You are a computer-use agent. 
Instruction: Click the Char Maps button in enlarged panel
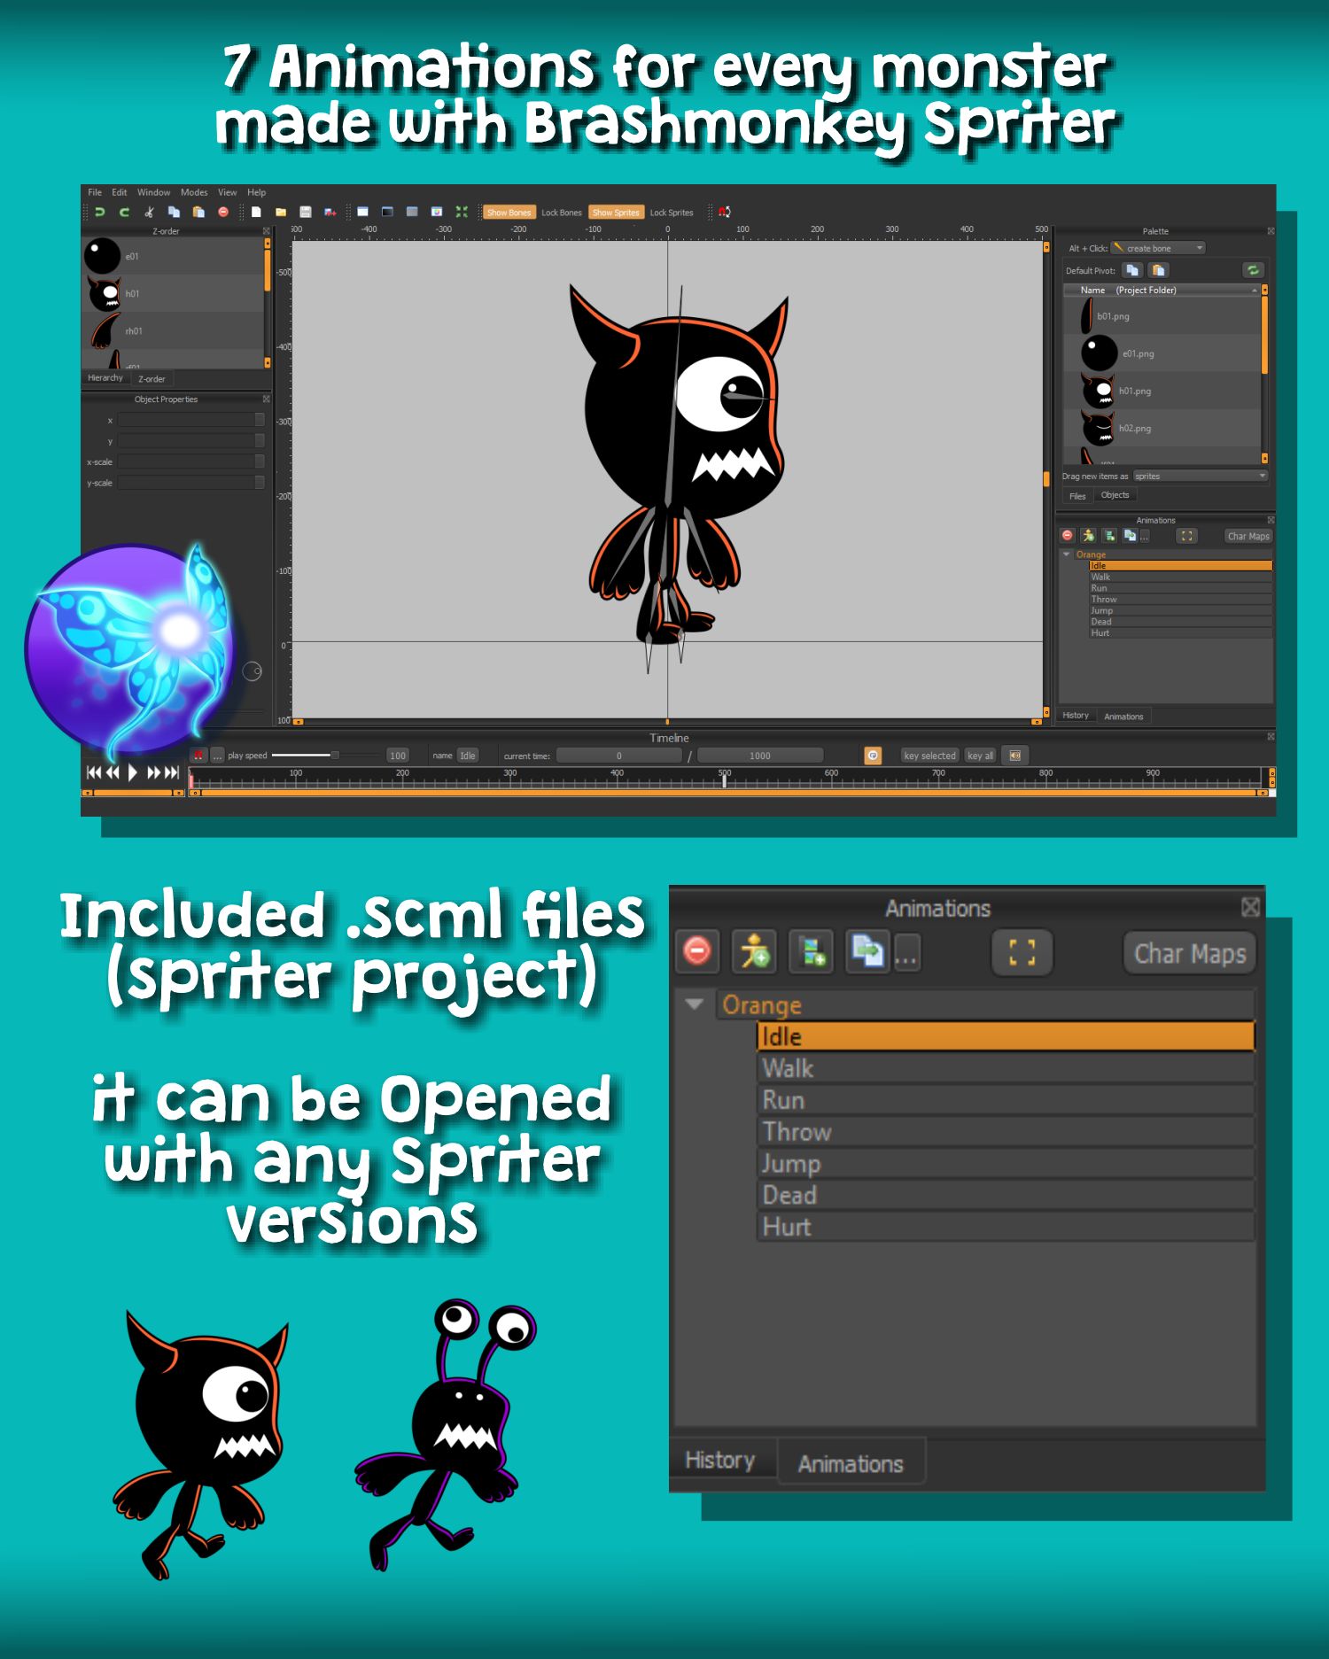pos(1190,953)
